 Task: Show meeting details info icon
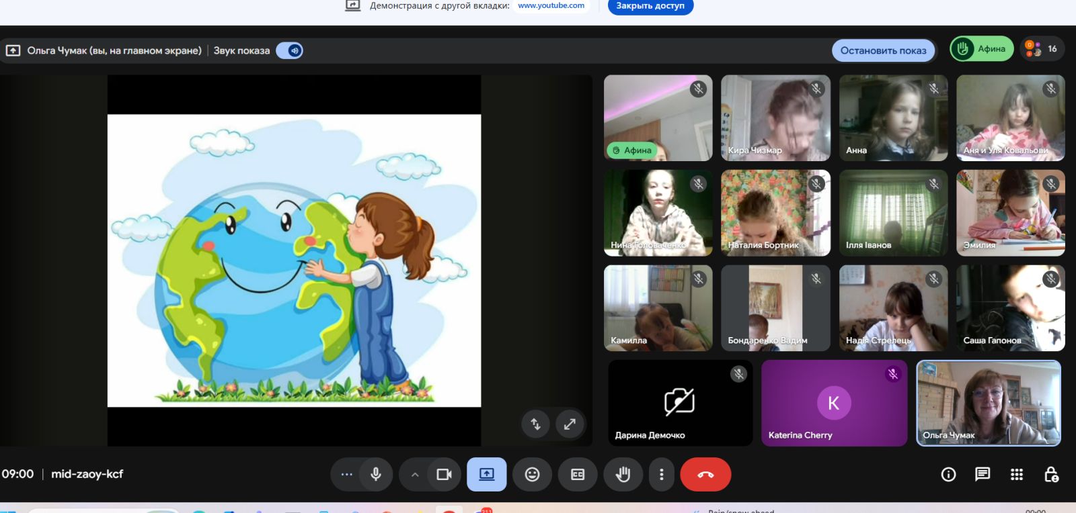948,475
